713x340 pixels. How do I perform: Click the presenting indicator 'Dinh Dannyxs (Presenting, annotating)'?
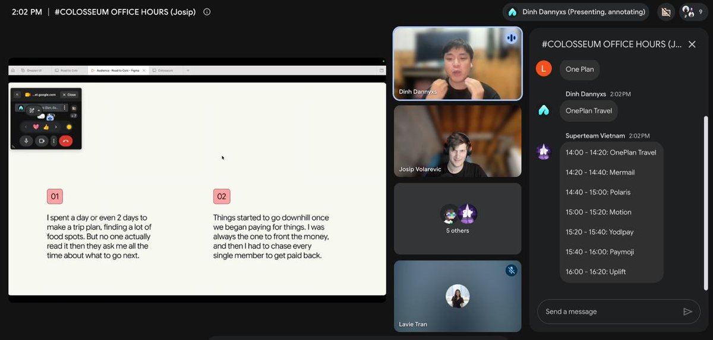coord(576,12)
